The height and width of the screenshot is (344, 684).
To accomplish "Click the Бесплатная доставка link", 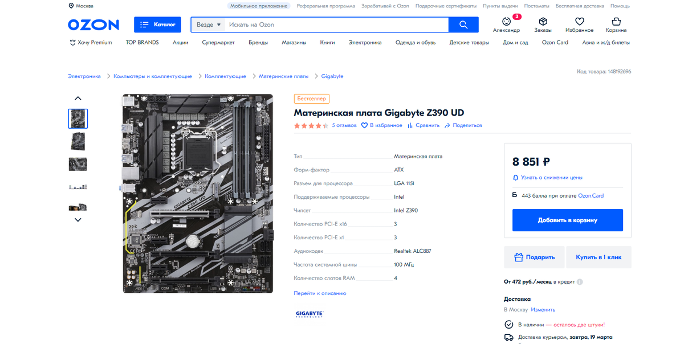I will tap(580, 6).
